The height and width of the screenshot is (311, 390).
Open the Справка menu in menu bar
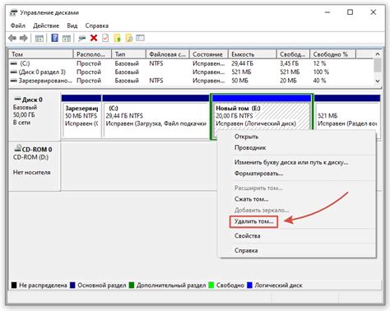coord(97,26)
